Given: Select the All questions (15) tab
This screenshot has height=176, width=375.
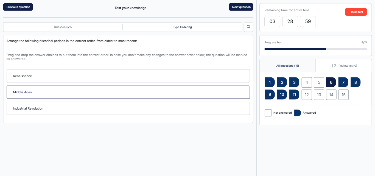Looking at the screenshot, I should click(287, 66).
